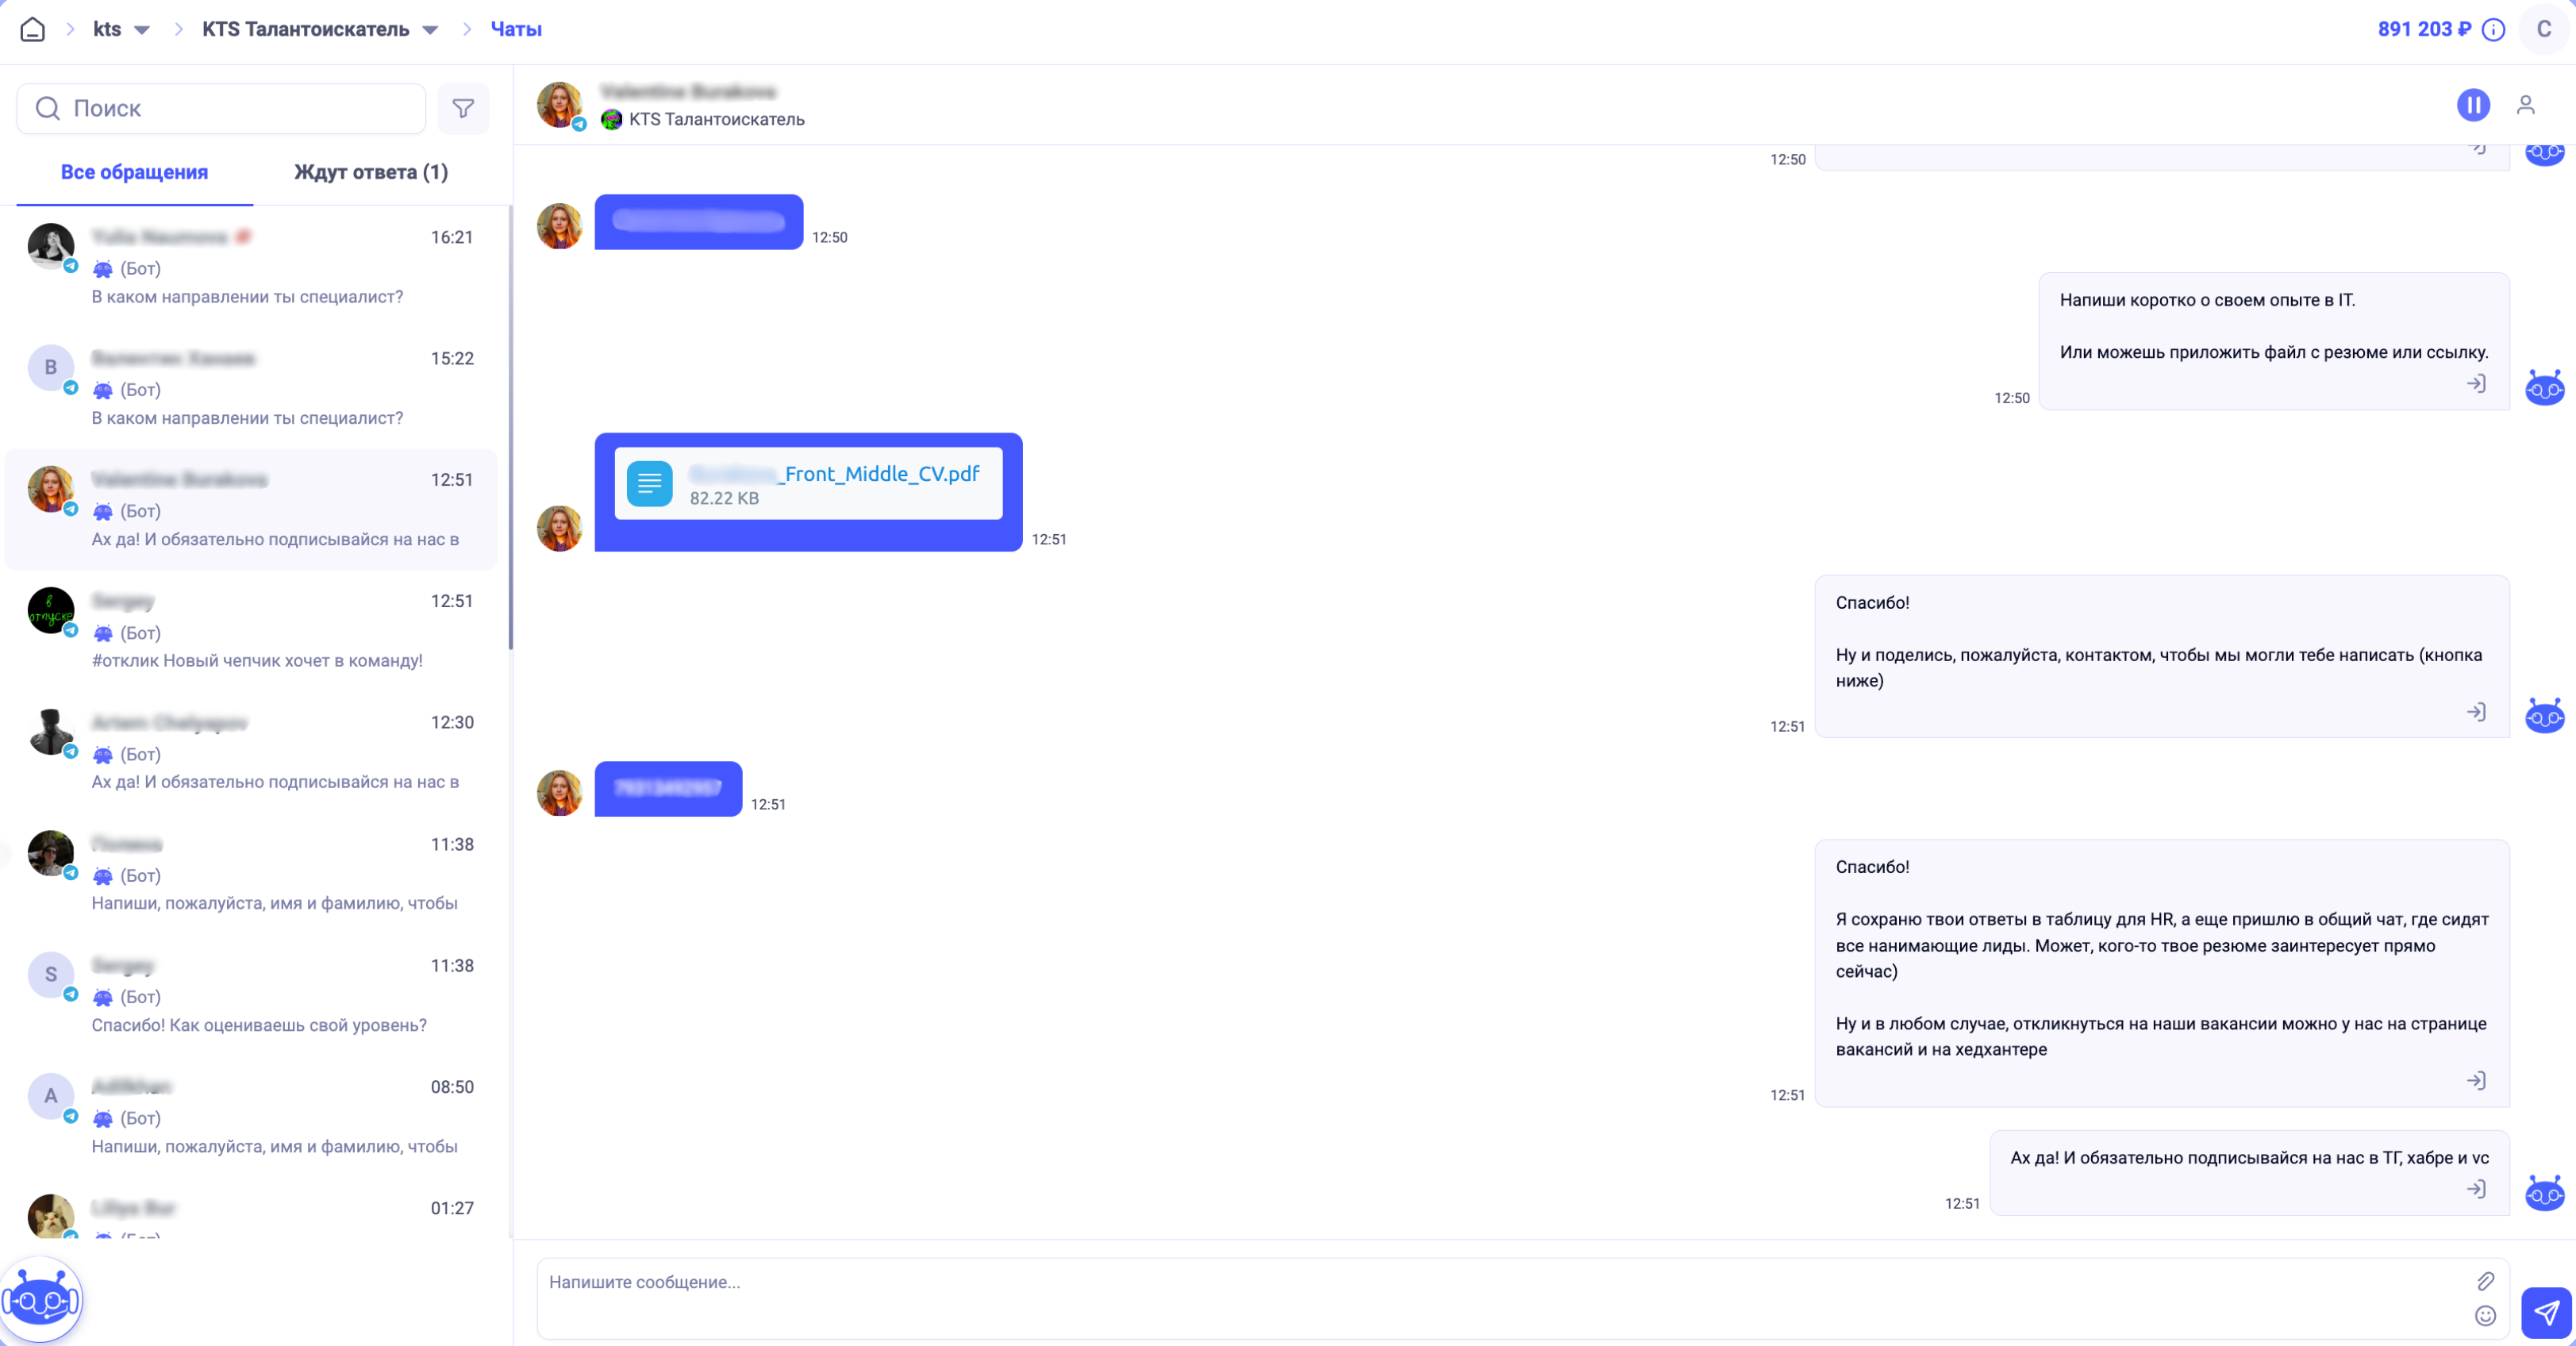2576x1346 pixels.
Task: Click the balance info circle icon
Action: pyautogui.click(x=2494, y=30)
